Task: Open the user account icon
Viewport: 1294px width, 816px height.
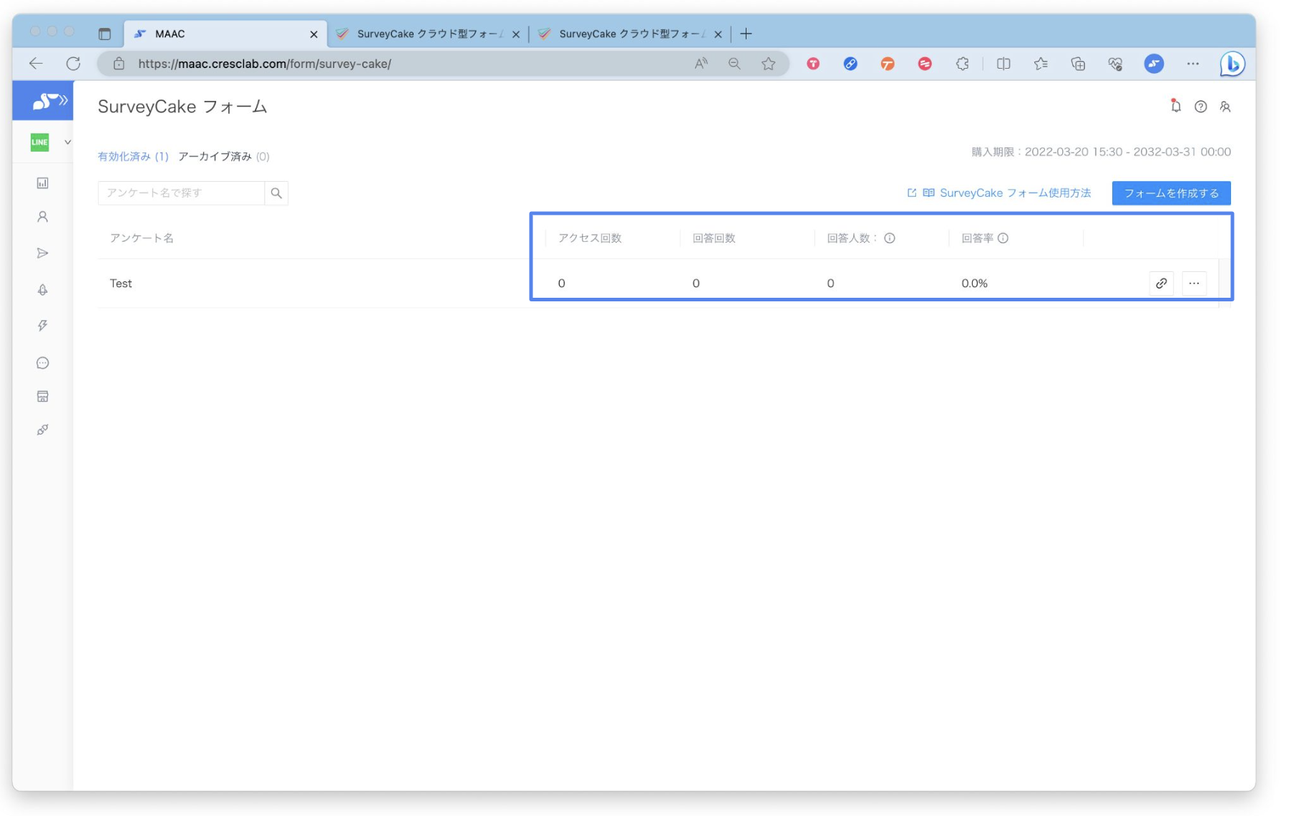Action: pos(1225,107)
